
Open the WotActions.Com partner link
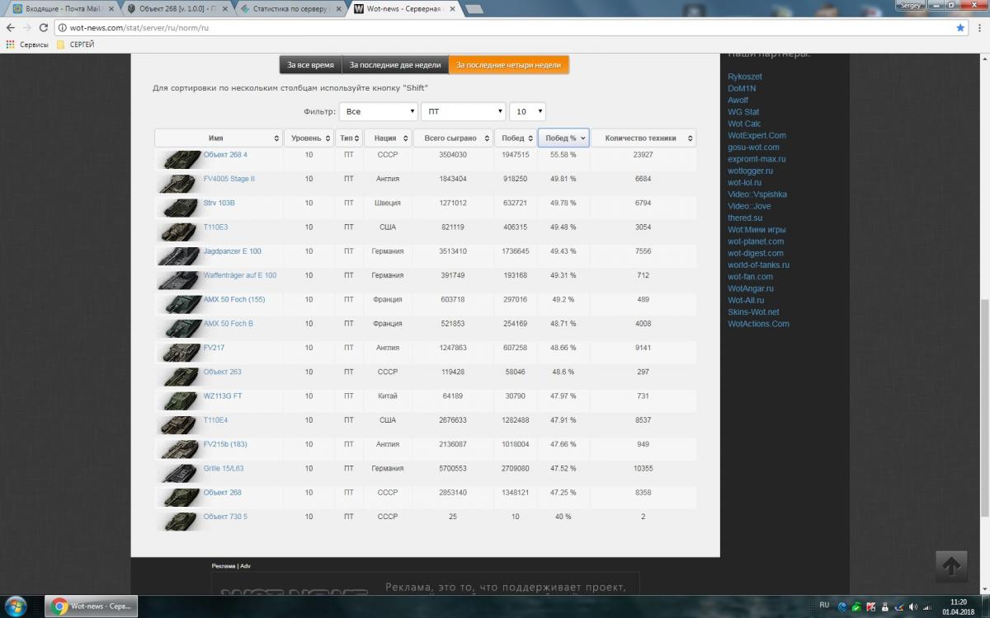point(758,324)
